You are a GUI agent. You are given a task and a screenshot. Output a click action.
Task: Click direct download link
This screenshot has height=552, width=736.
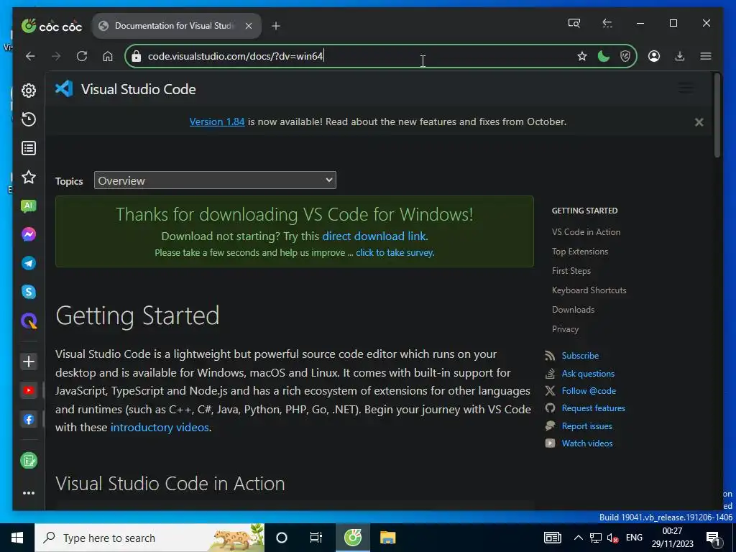(374, 236)
